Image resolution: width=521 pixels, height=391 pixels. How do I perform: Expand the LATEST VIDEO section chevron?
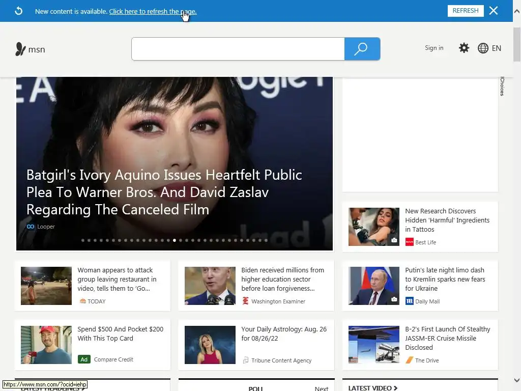pyautogui.click(x=395, y=387)
